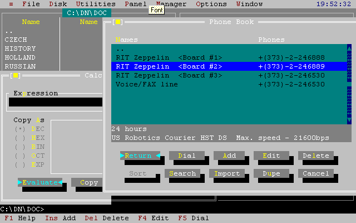Select the '..' parent entry in Phone Book
356x223 pixels.
[229, 49]
